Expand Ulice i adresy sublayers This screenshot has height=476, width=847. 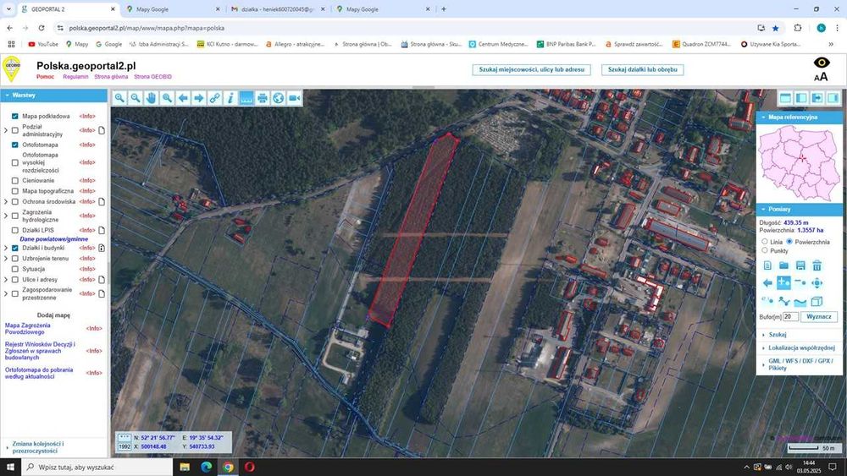6,280
